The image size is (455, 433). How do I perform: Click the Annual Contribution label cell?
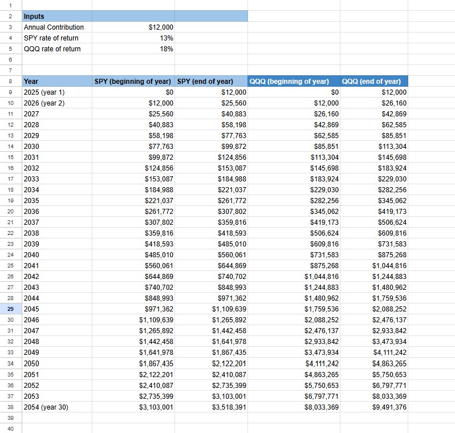coord(56,27)
